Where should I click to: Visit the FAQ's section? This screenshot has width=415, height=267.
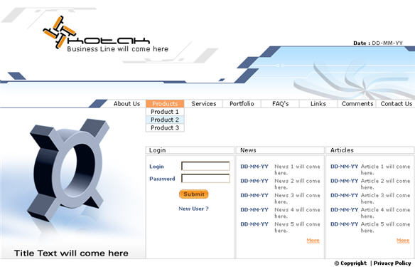point(280,104)
